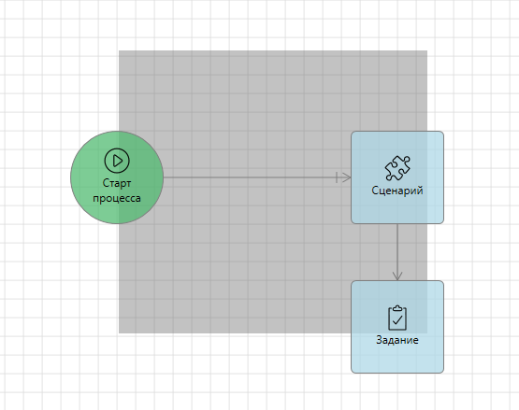Viewport: 519px width, 410px height.
Task: Click the Старт процесса label text
Action: (x=117, y=191)
